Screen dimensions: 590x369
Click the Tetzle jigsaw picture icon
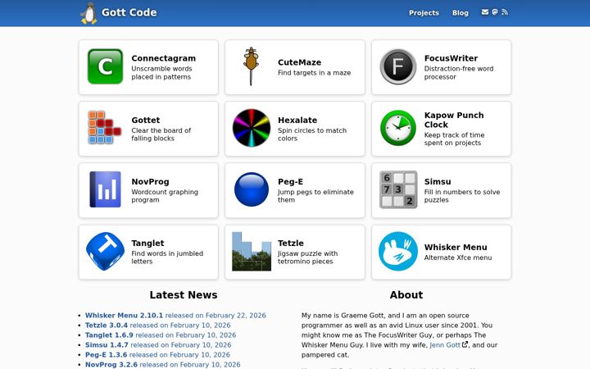[252, 251]
